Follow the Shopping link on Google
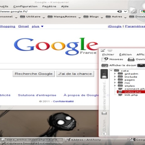The height and width of the screenshot is (145, 145). click(8, 26)
